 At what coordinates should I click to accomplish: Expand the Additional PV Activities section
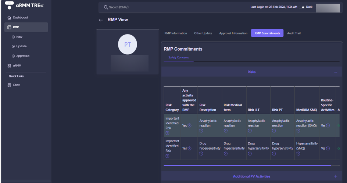click(x=336, y=176)
